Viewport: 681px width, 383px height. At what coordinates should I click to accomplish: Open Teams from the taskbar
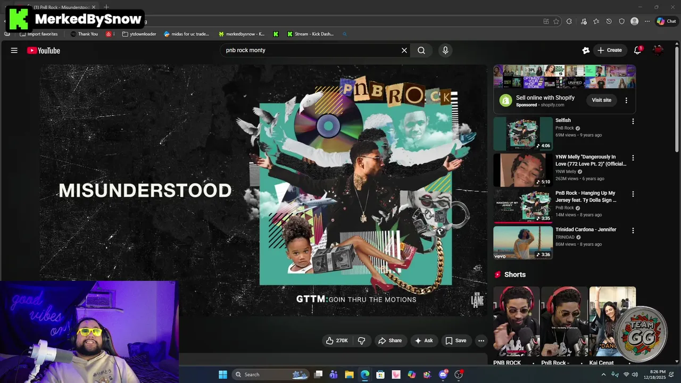(x=334, y=374)
